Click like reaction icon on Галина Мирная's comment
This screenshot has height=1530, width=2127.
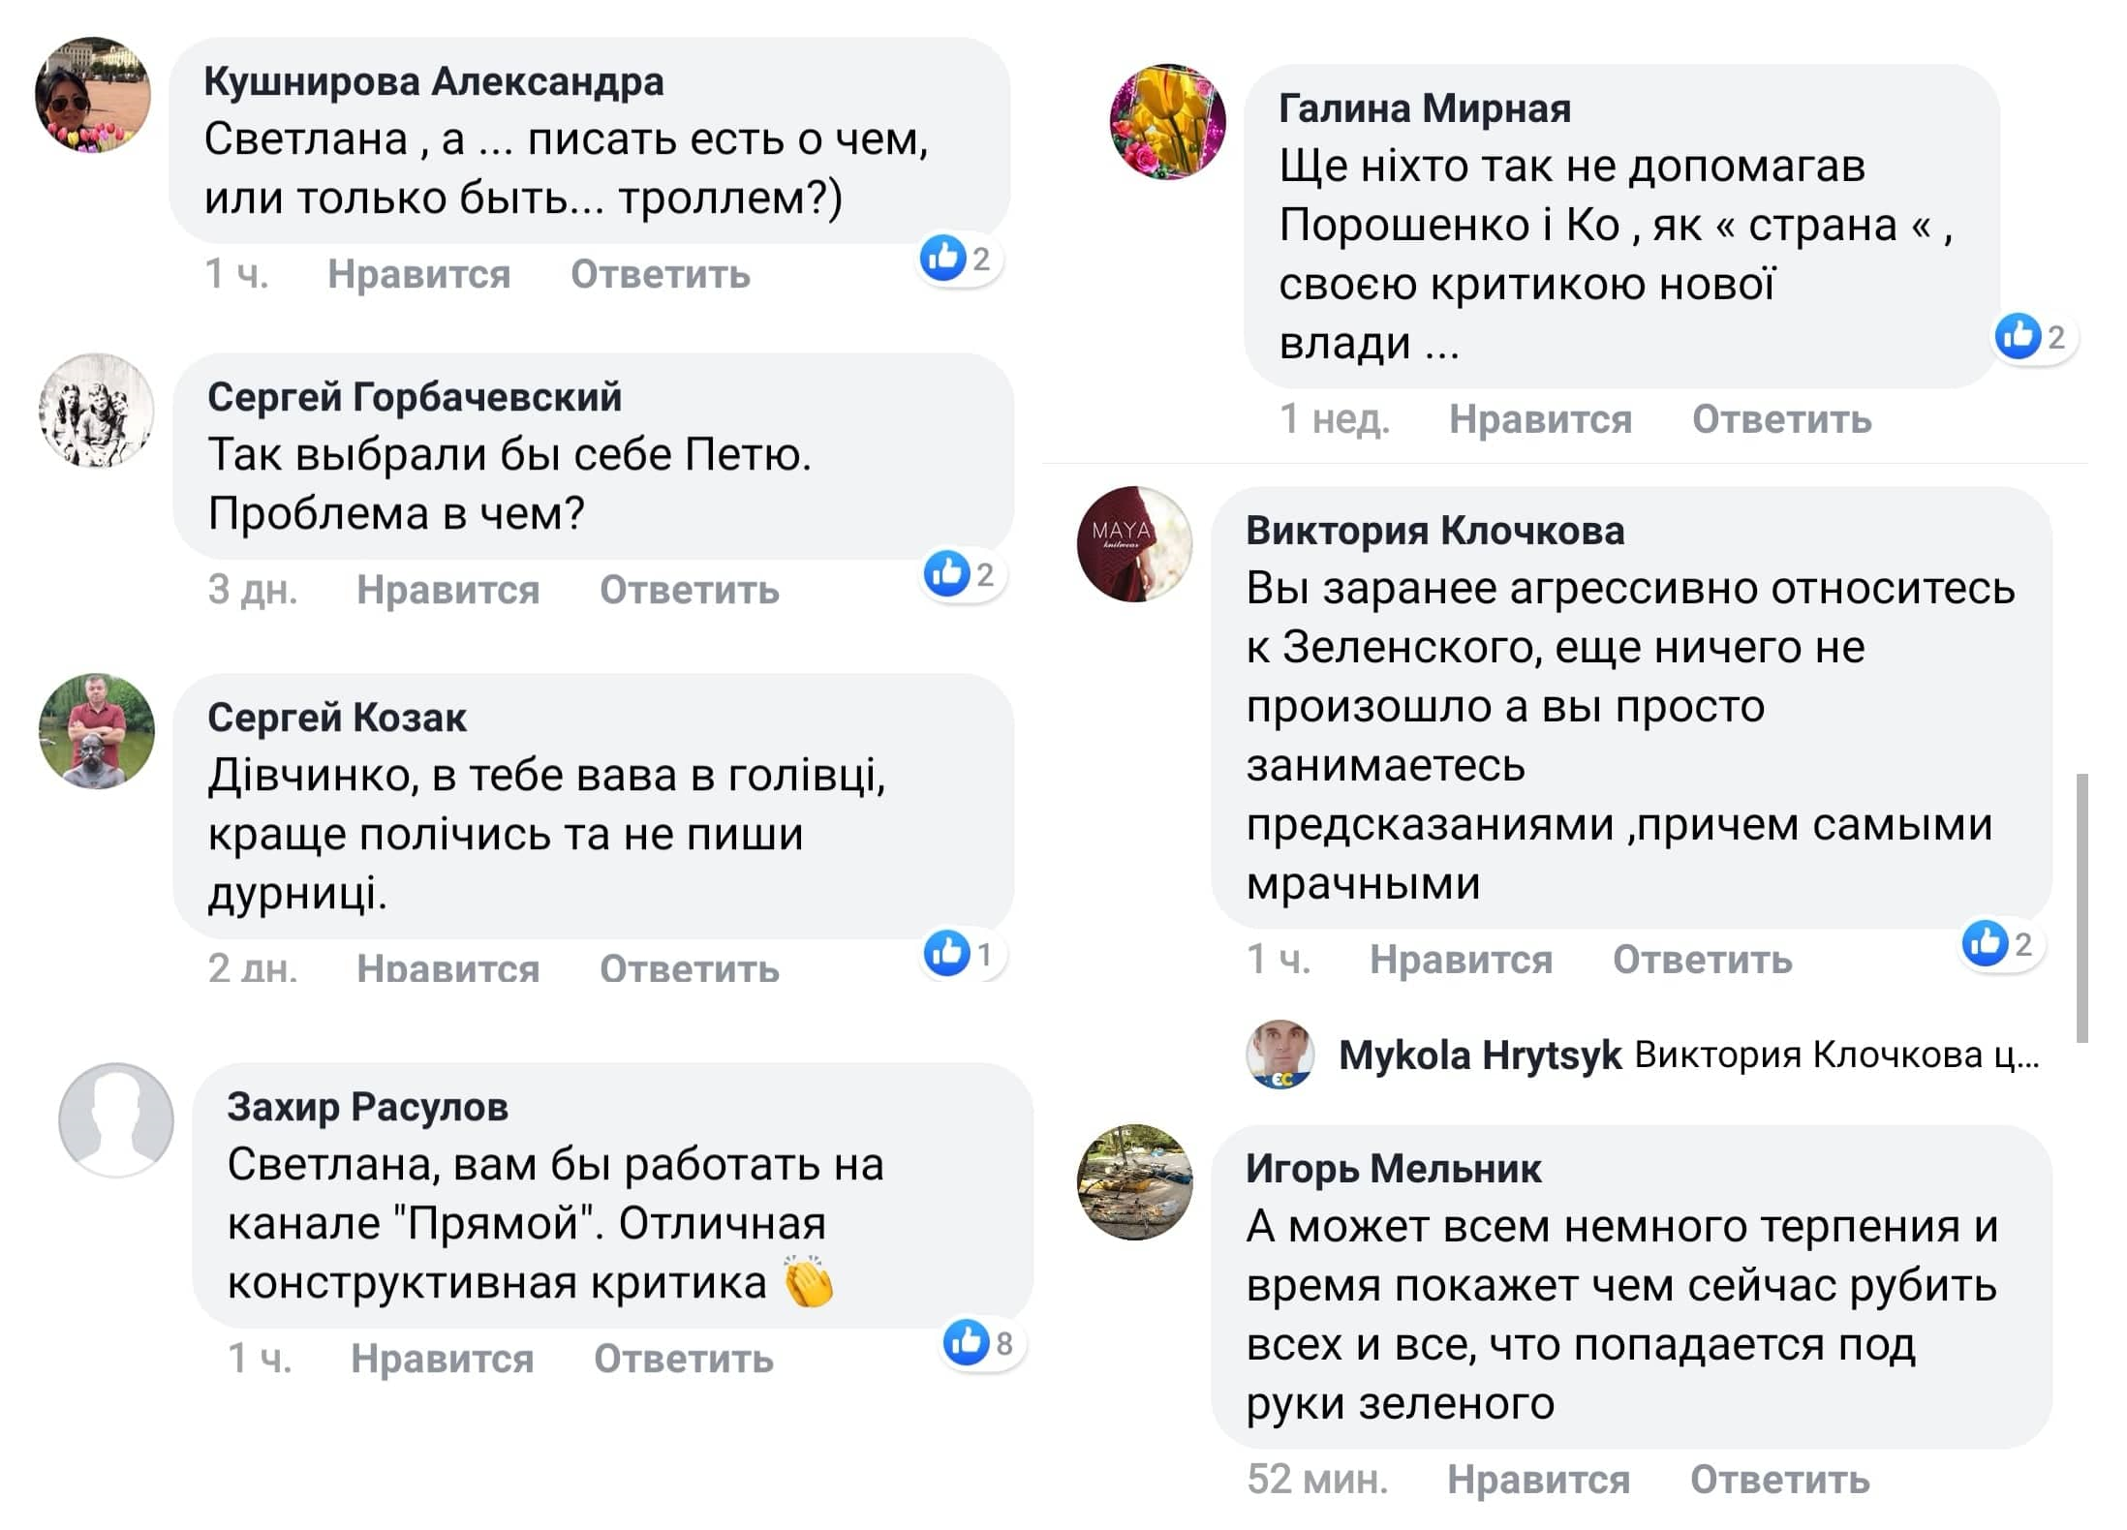[2019, 336]
